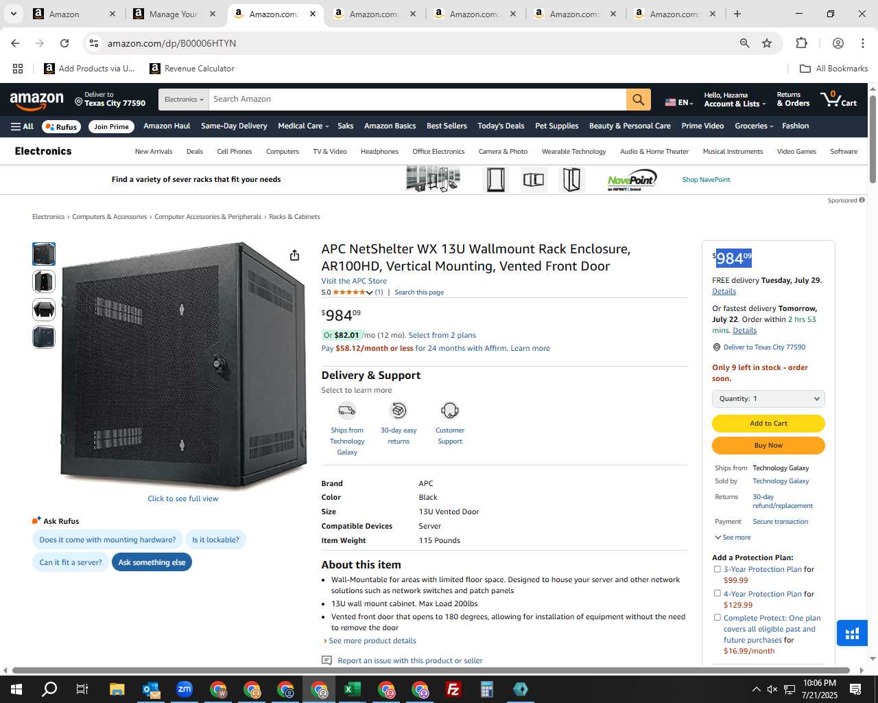
Task: Check the 4-Year Protection Plan box
Action: (717, 593)
